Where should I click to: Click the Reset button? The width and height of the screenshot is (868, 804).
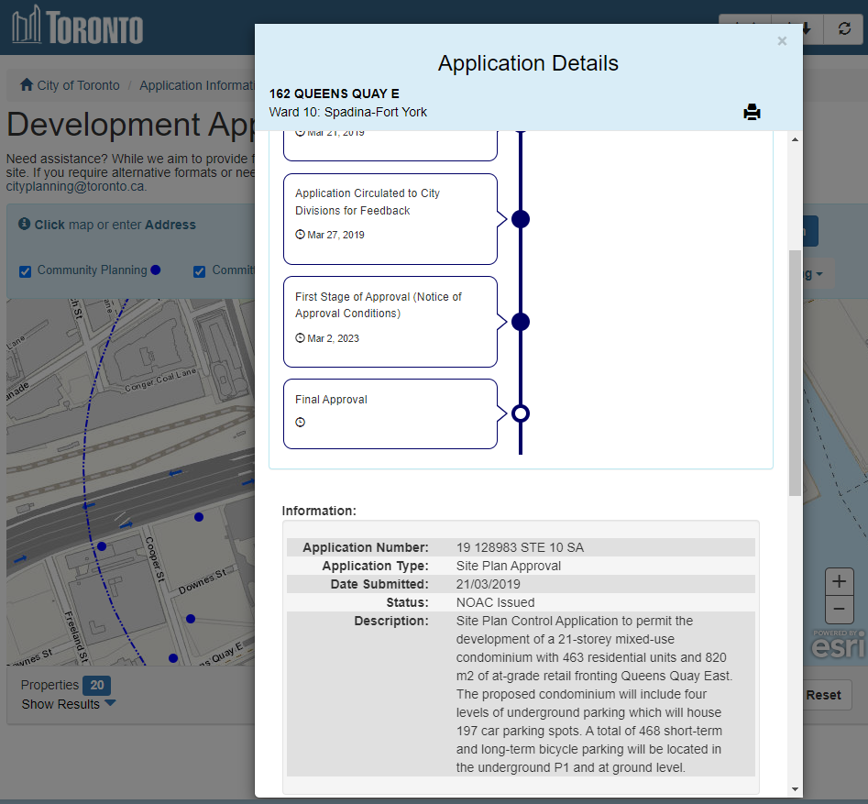823,695
